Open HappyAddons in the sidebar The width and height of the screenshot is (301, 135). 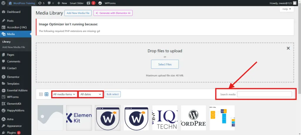coord(16,110)
